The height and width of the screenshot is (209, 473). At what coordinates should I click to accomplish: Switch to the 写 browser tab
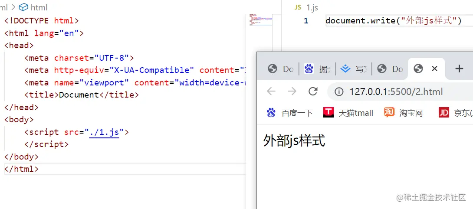pos(353,69)
